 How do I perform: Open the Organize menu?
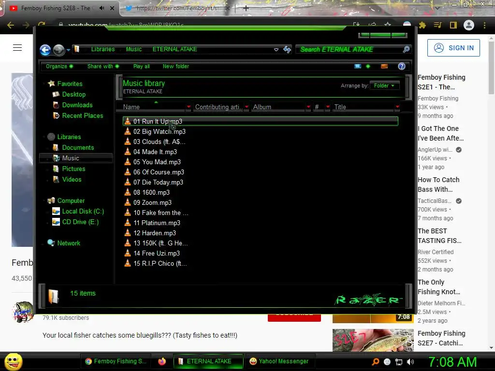coord(59,66)
